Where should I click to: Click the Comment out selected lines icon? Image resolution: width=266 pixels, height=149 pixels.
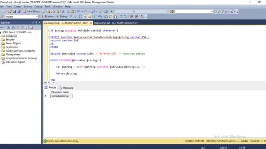click(x=121, y=17)
